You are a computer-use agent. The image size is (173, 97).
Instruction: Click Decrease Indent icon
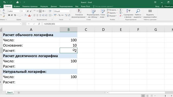[43, 15]
